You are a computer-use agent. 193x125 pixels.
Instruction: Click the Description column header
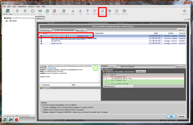pyautogui.click(x=99, y=33)
